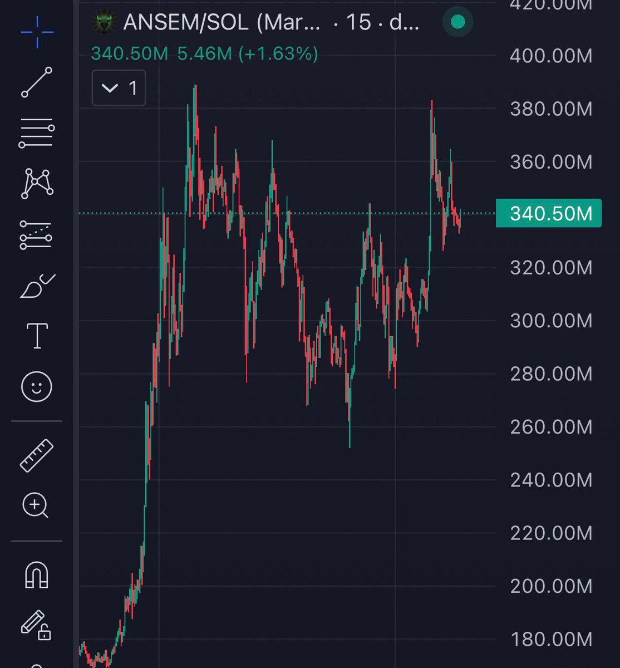The width and height of the screenshot is (620, 668).
Task: Activate the zoom in tool
Action: click(x=36, y=505)
